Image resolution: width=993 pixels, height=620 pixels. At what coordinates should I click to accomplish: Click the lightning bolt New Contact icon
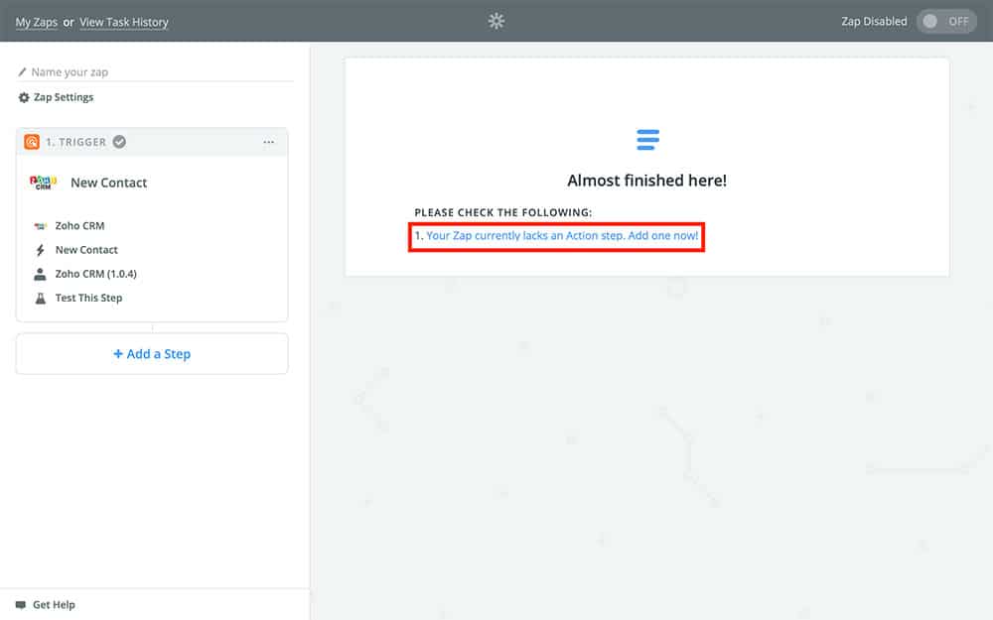tap(40, 250)
